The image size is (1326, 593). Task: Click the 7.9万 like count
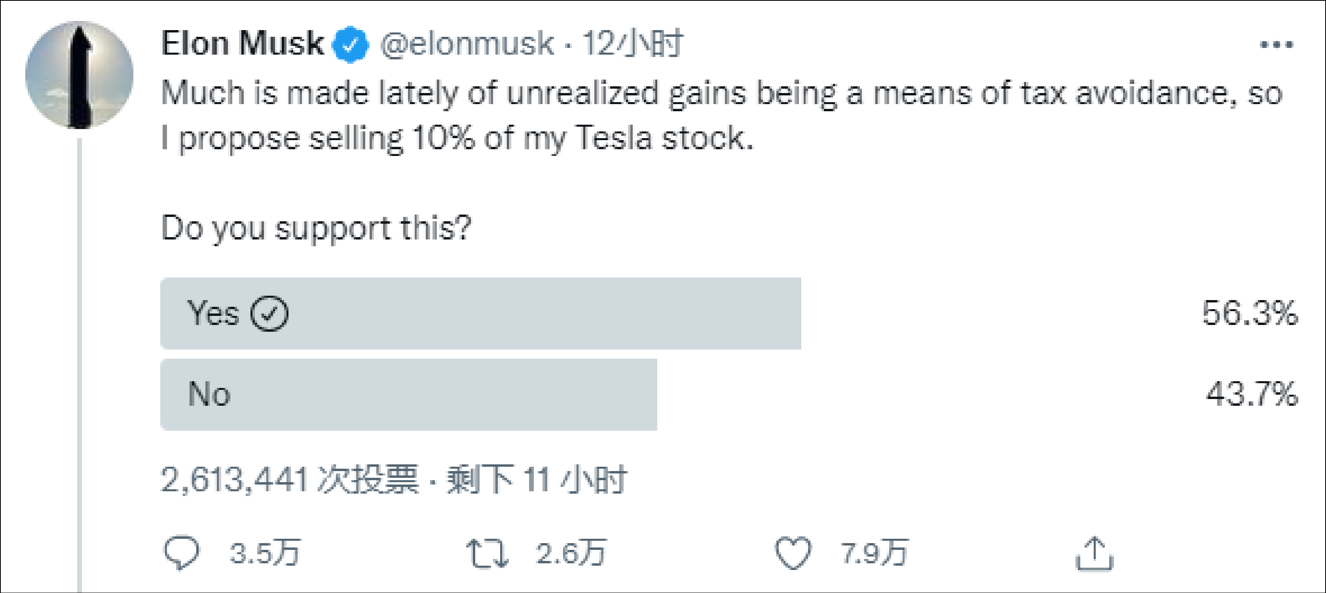(x=875, y=553)
